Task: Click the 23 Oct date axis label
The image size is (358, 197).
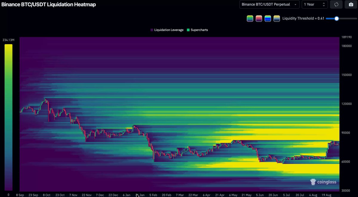Action: coord(60,195)
